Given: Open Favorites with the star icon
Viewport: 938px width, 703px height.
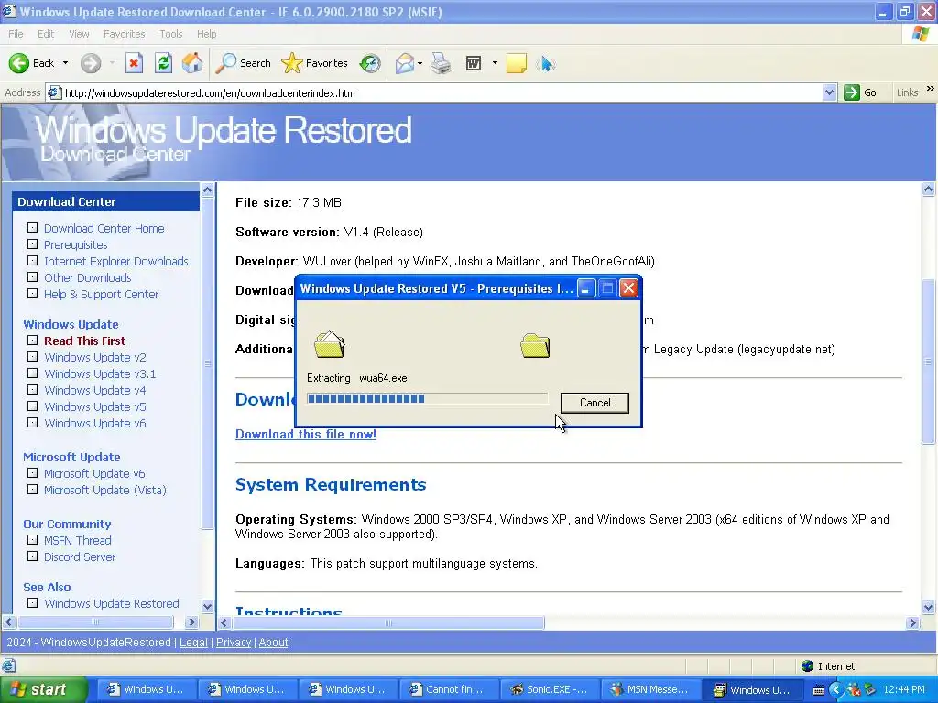Looking at the screenshot, I should pyautogui.click(x=292, y=63).
